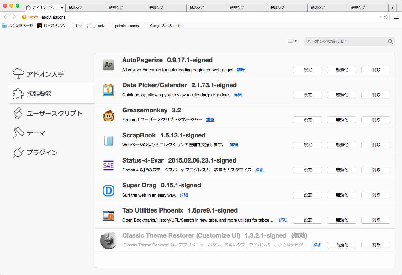Click the Greasemonkey monkey icon

108,116
